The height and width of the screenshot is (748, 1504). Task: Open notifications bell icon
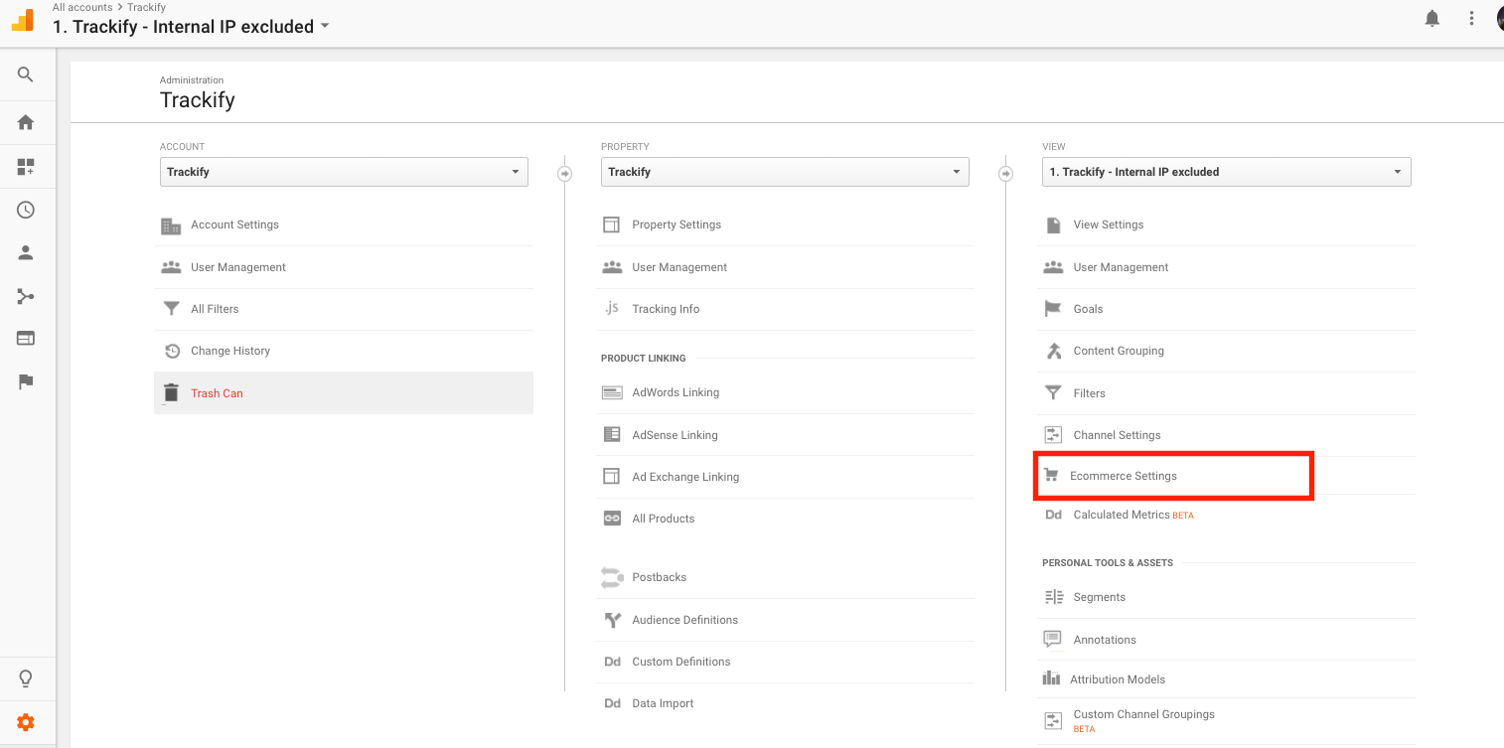[x=1431, y=19]
